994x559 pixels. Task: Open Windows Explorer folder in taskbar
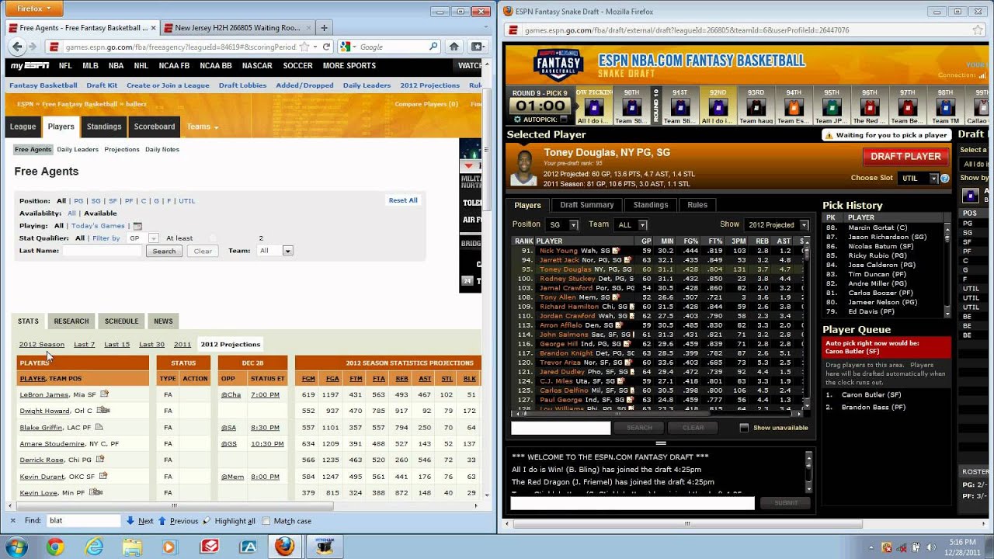pyautogui.click(x=132, y=547)
